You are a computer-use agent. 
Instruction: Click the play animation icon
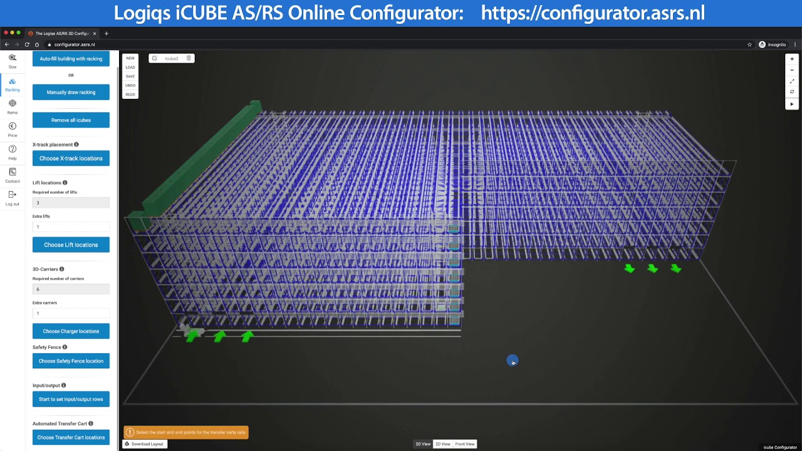click(x=792, y=104)
